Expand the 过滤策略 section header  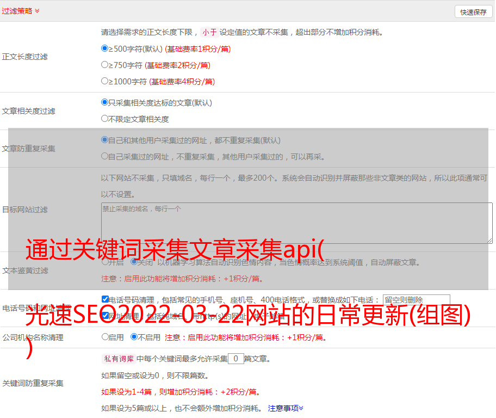tap(21, 11)
